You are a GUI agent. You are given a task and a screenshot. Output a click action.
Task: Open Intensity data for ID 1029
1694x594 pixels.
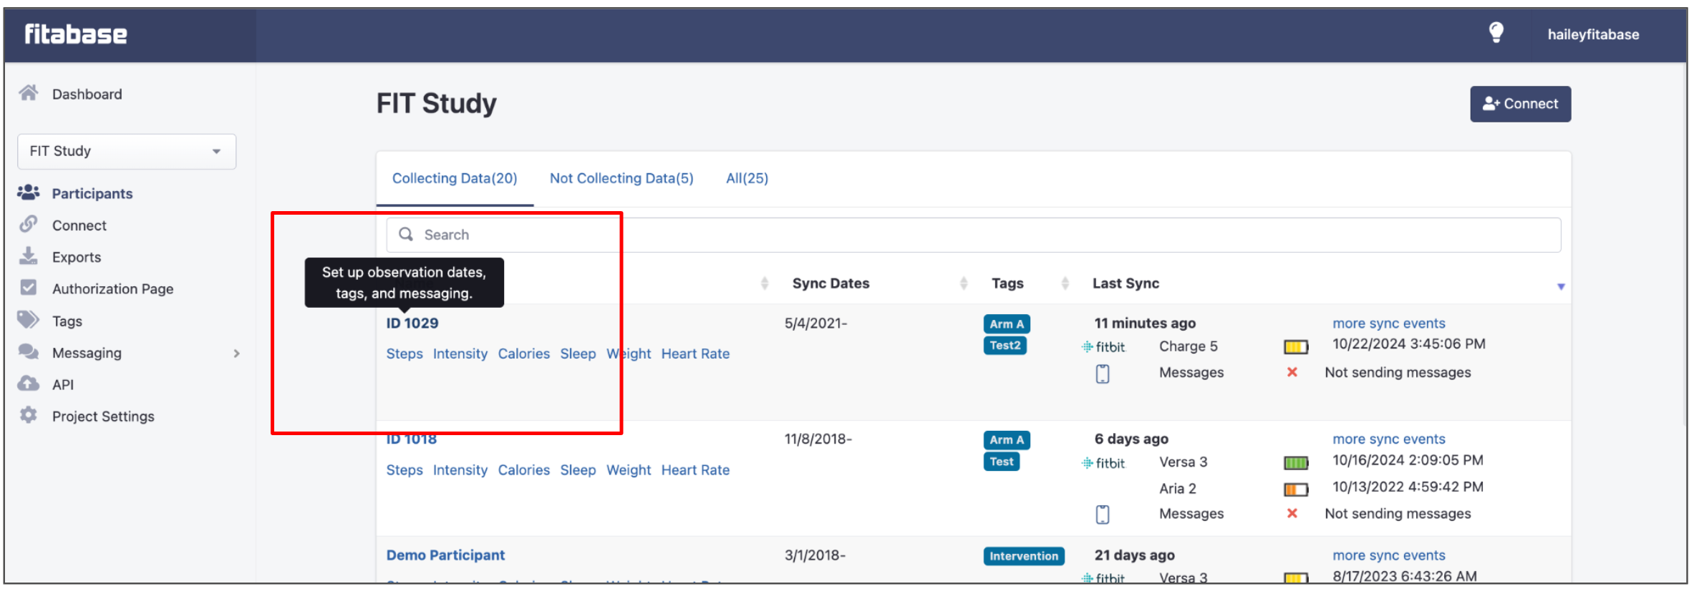pyautogui.click(x=460, y=354)
